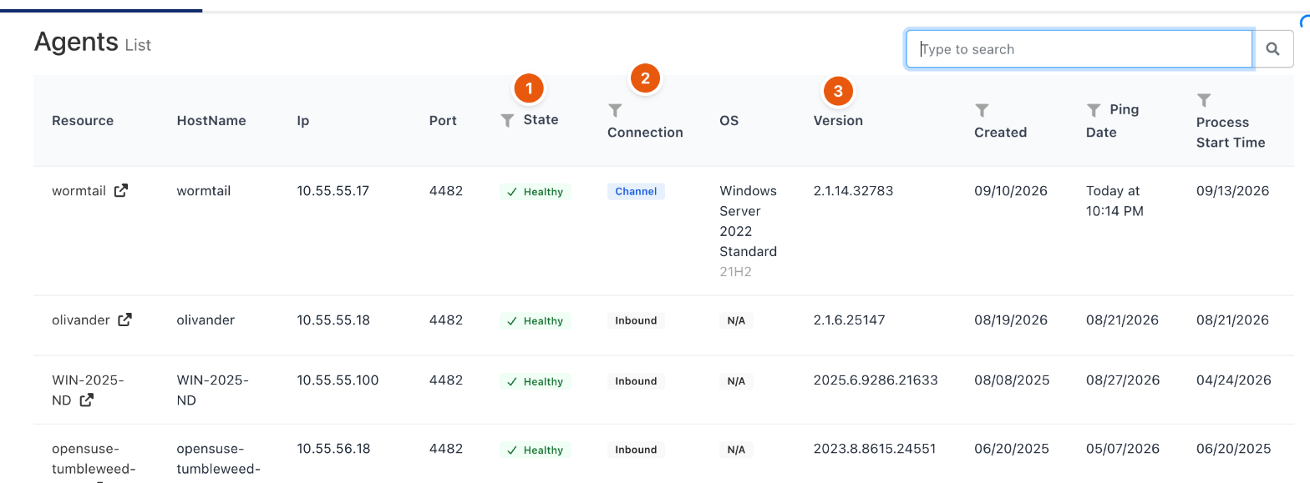This screenshot has width=1310, height=483.
Task: Click the Healthy badge in WIN-2025-ND row
Action: click(536, 381)
